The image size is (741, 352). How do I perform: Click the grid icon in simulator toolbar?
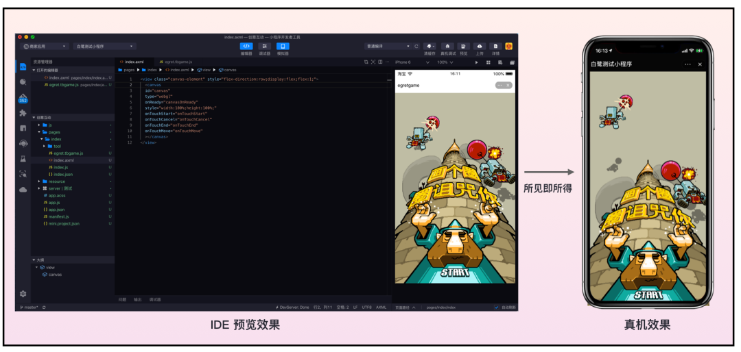pyautogui.click(x=489, y=62)
